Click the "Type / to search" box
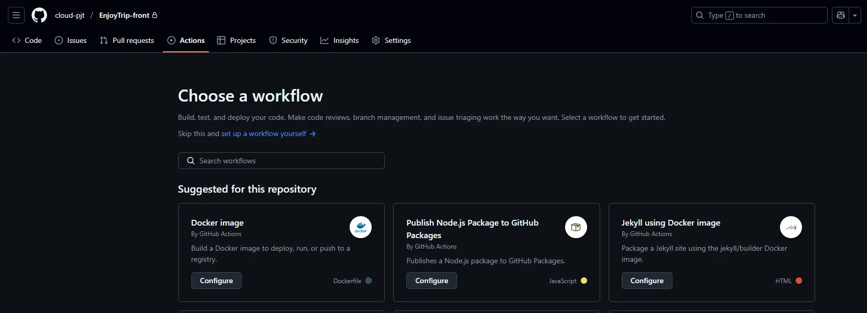The height and width of the screenshot is (313, 867). pos(759,15)
